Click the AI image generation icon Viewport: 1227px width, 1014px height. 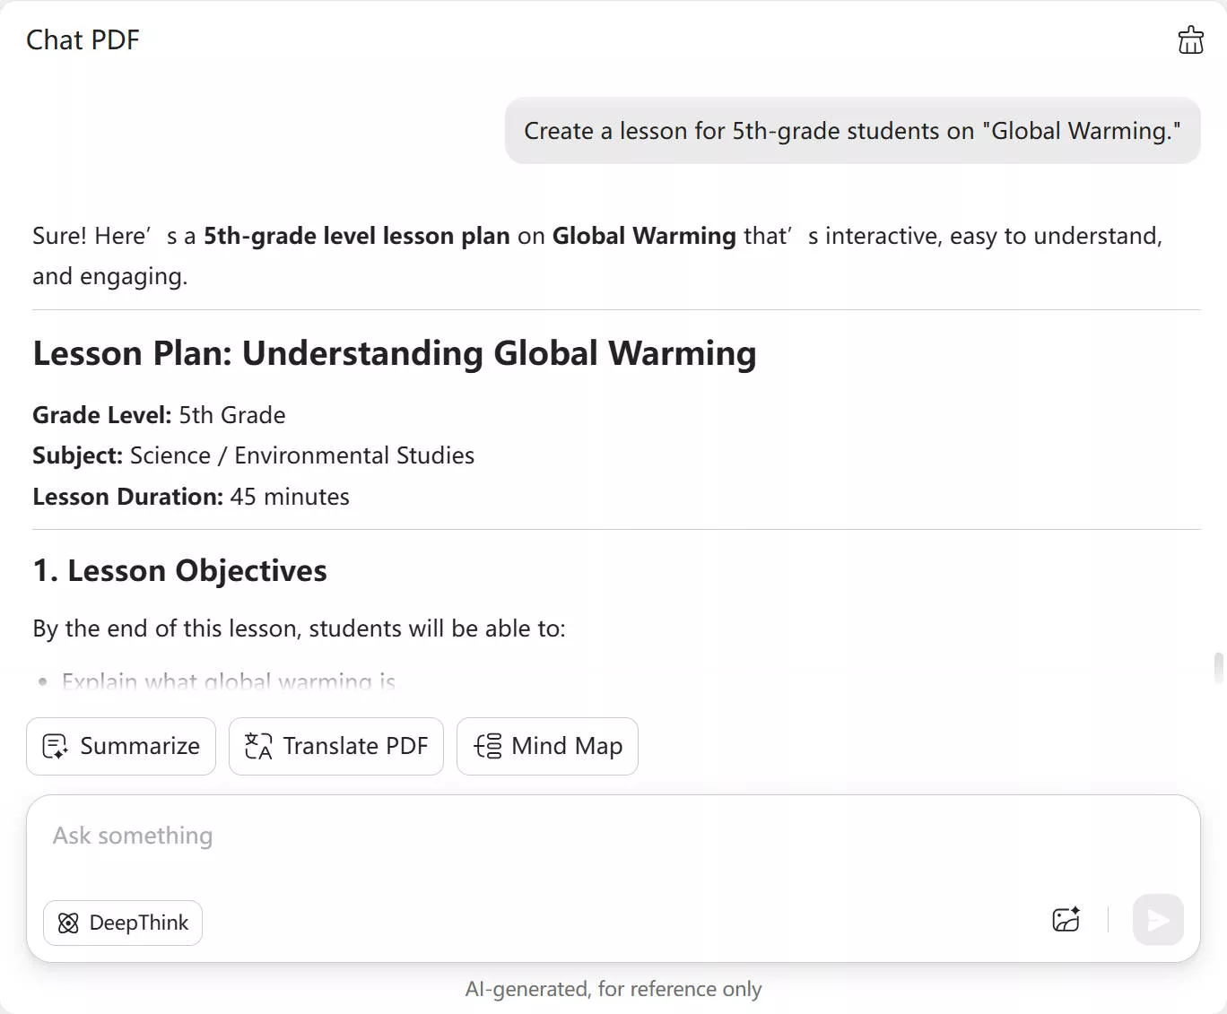click(x=1066, y=919)
